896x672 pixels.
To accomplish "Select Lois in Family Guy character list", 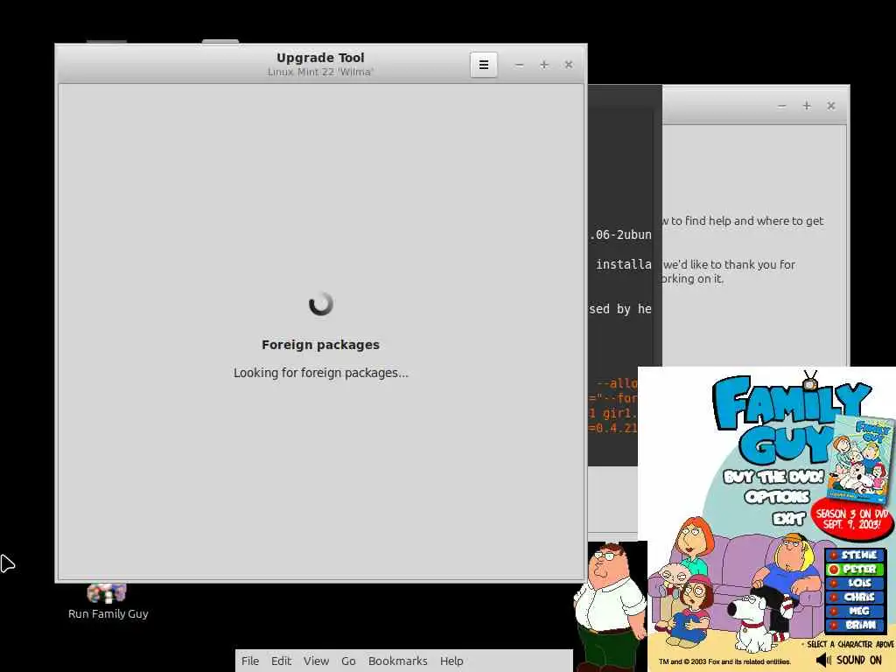I will [855, 583].
